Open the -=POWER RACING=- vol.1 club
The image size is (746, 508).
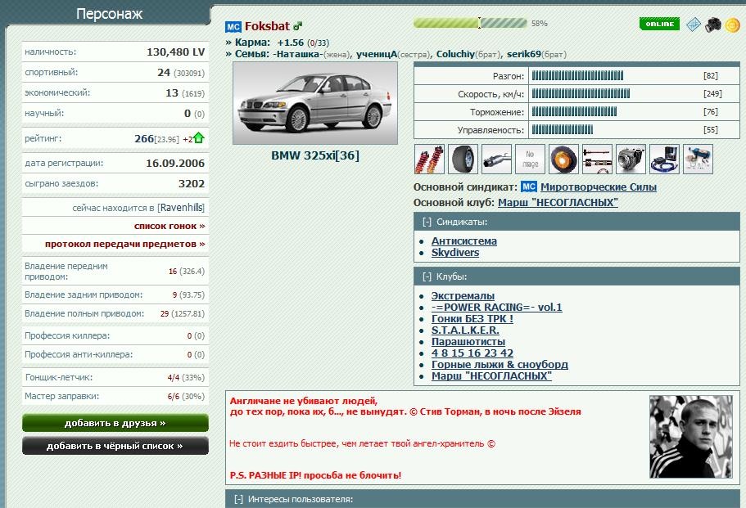coord(497,308)
